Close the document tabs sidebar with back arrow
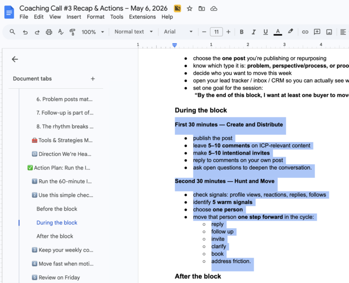The width and height of the screenshot is (349, 283). pos(15,59)
